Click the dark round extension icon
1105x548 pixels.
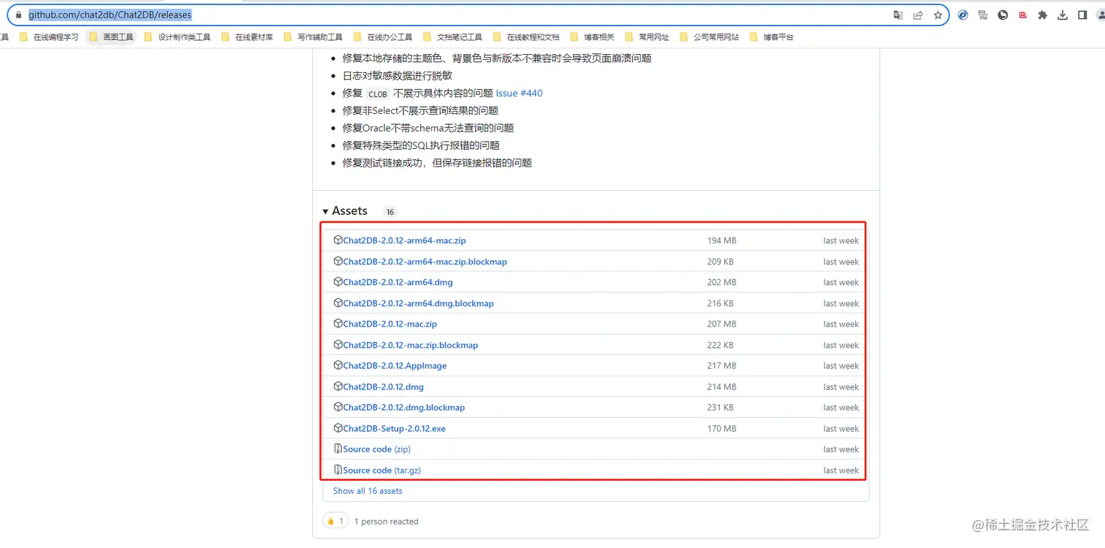pos(1003,15)
